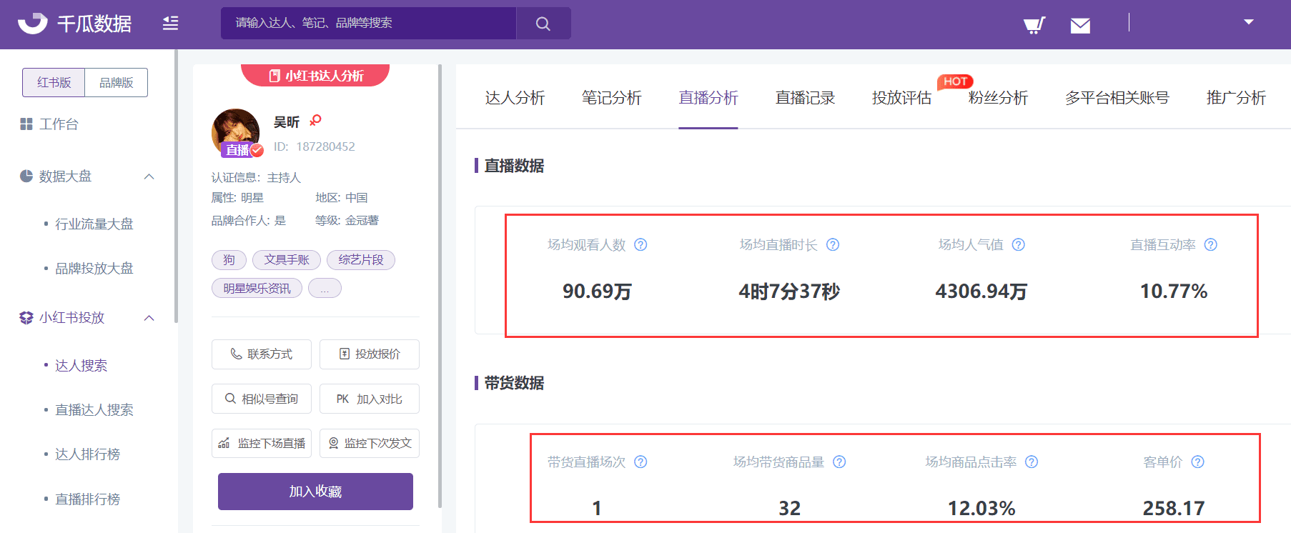
Task: Focus the top search input field
Action: (x=368, y=24)
